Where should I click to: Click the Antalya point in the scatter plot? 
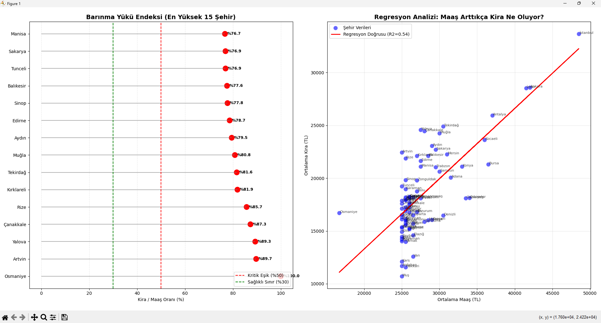click(x=492, y=115)
